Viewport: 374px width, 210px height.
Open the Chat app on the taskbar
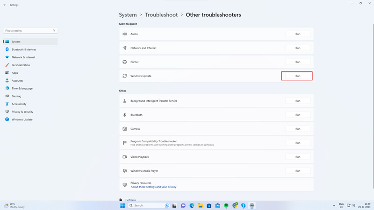pyautogui.click(x=183, y=205)
